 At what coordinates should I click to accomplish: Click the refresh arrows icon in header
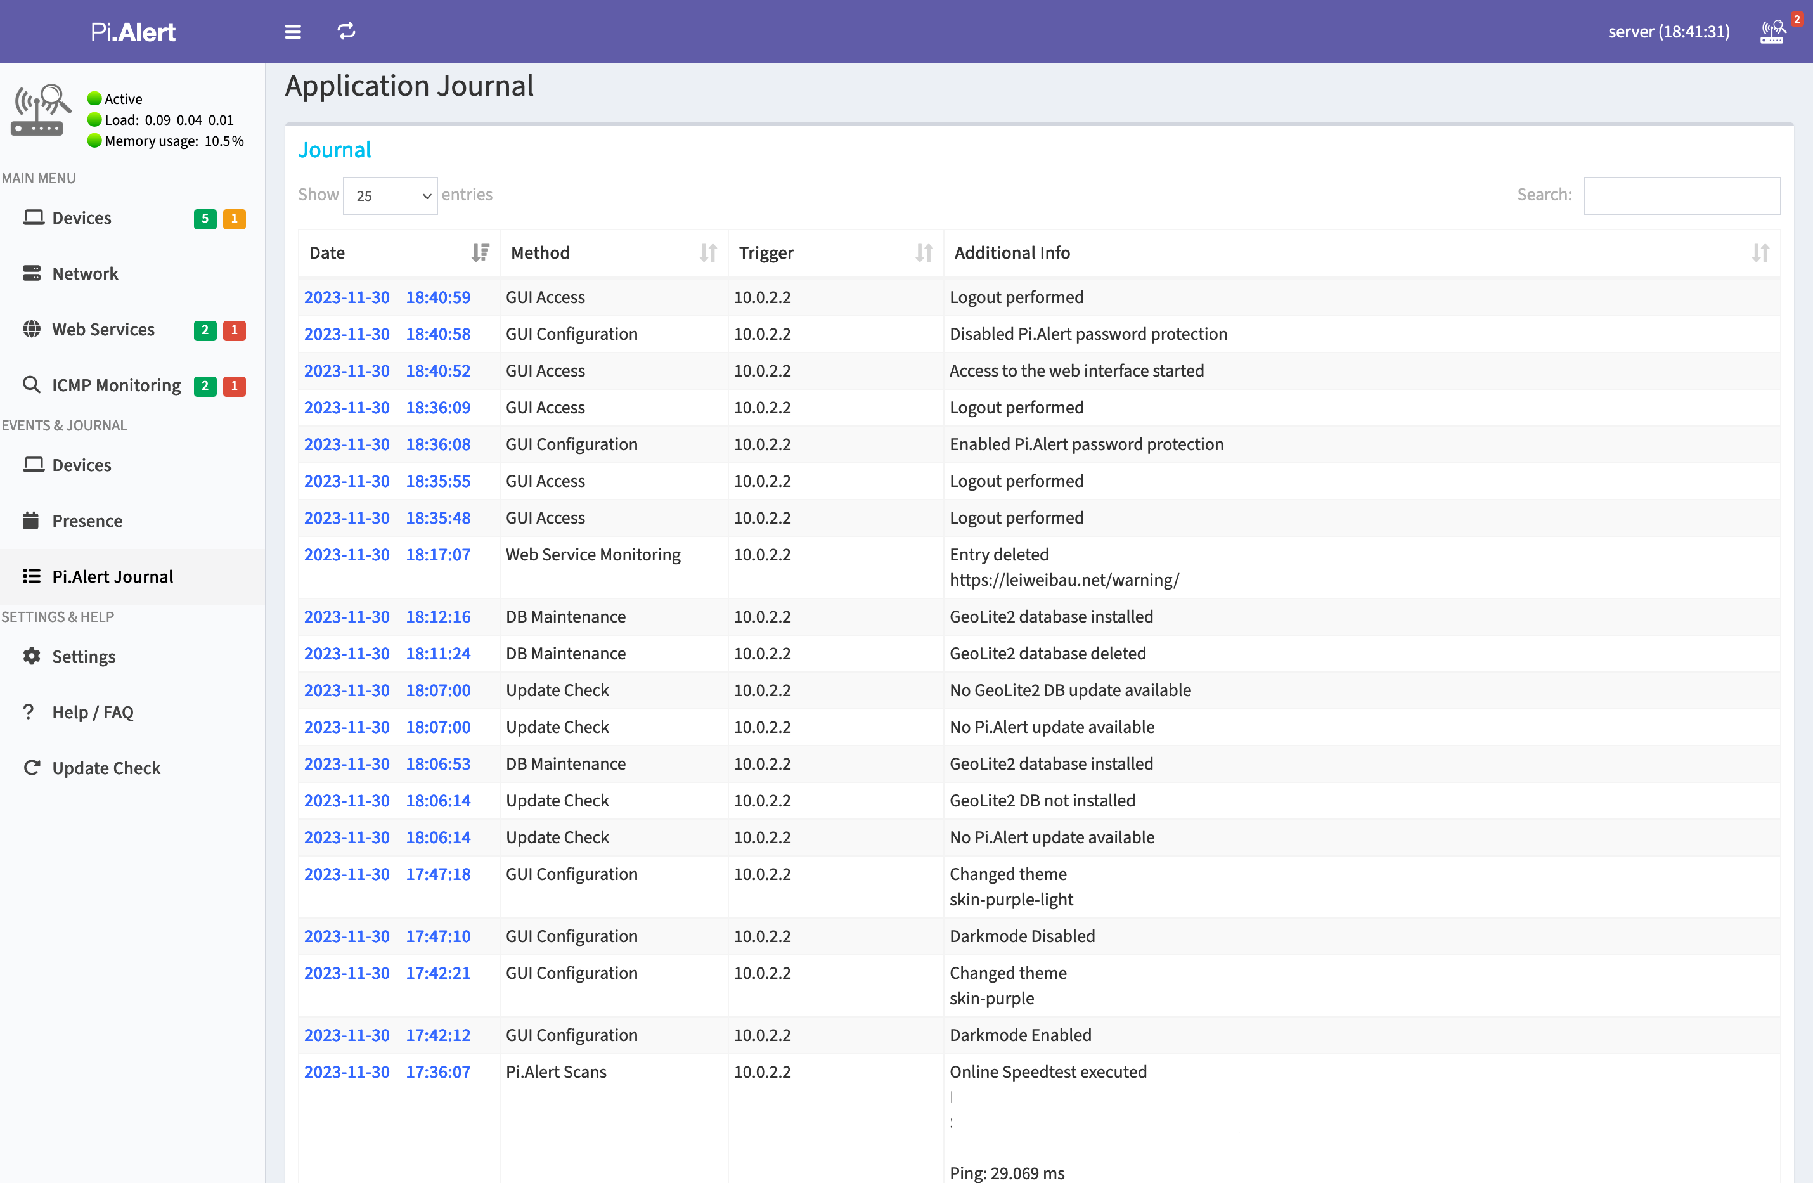(x=347, y=31)
